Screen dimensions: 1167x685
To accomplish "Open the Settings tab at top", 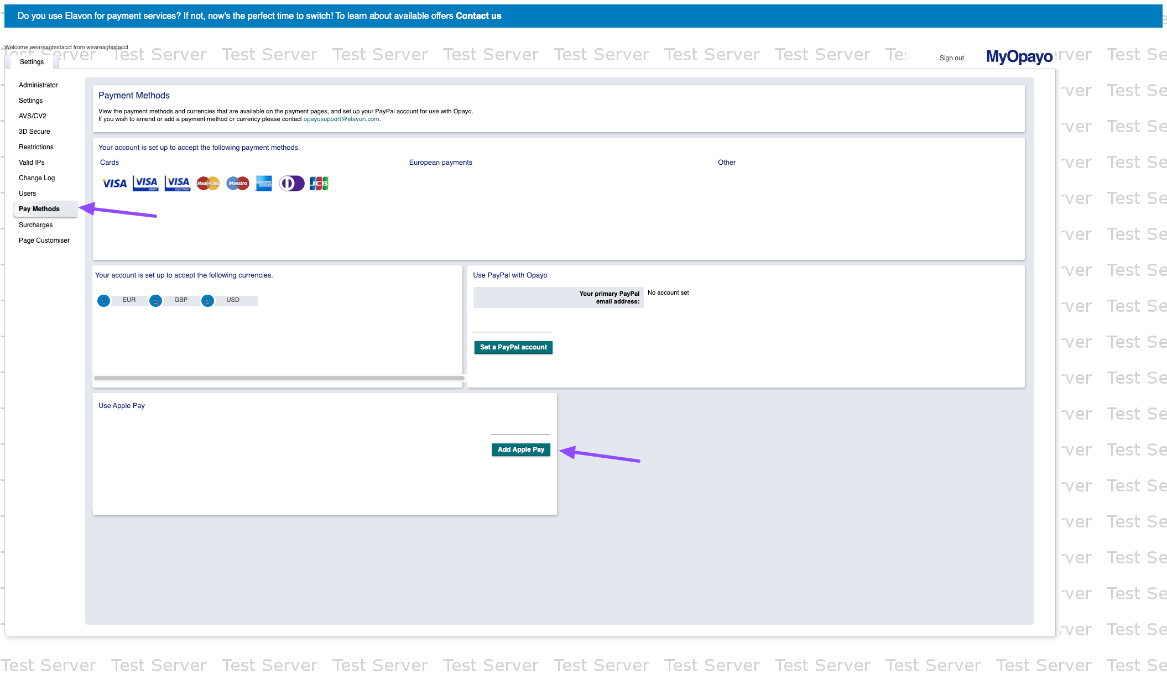I will 32,62.
